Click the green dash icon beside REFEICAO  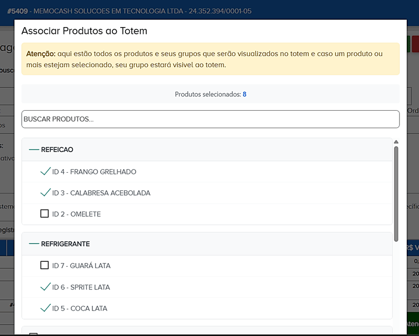[34, 150]
